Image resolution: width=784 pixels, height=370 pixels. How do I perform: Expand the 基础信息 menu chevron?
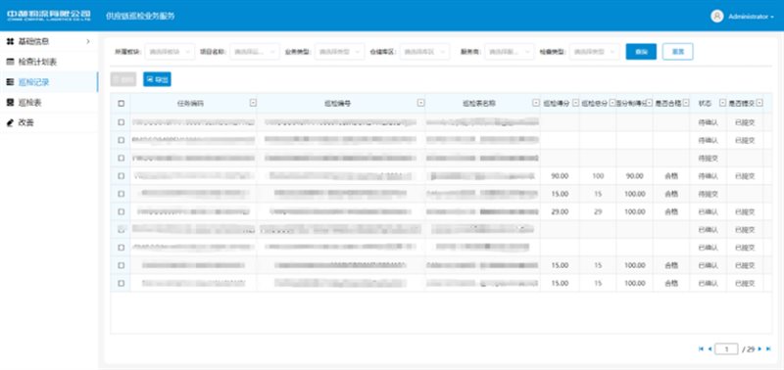[x=88, y=41]
